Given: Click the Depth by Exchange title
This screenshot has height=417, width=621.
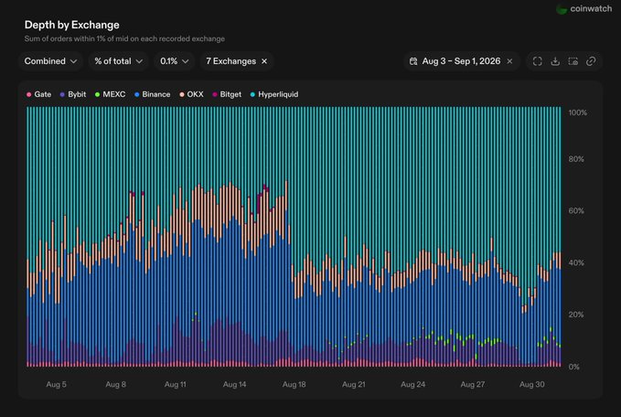Looking at the screenshot, I should [x=71, y=25].
